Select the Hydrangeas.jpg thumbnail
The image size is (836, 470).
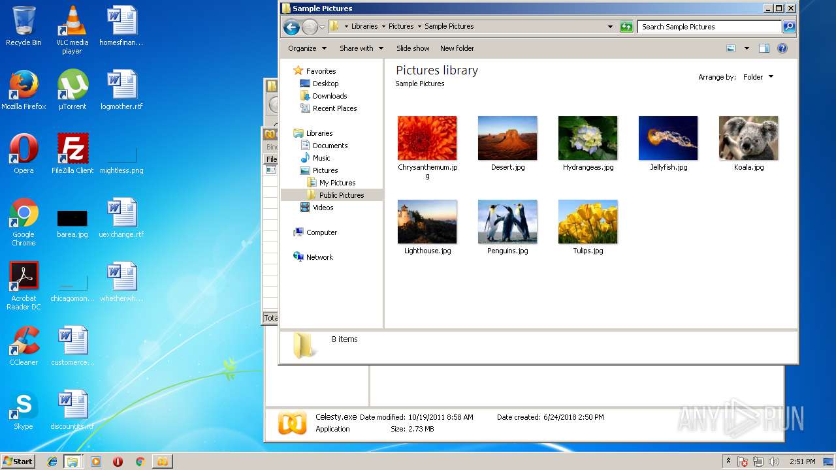(588, 138)
